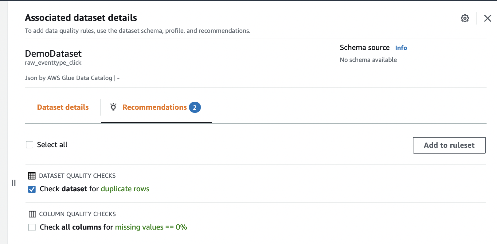Click the Recommendations count badge showing 2
Screen dimensions: 497x244
[195, 108]
